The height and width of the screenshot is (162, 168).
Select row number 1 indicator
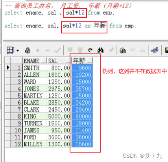coord(17,68)
